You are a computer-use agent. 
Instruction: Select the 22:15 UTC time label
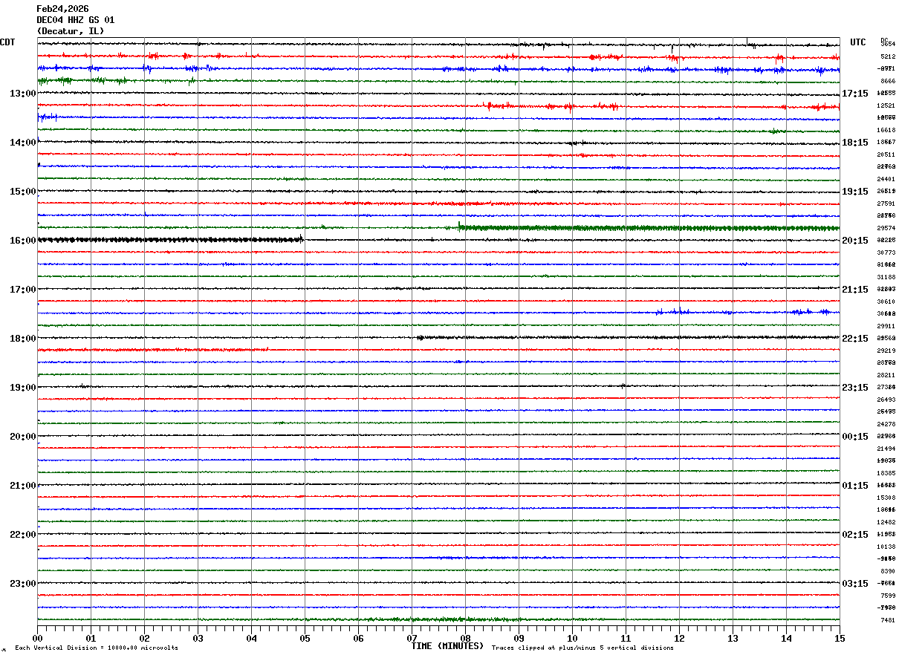(x=855, y=339)
